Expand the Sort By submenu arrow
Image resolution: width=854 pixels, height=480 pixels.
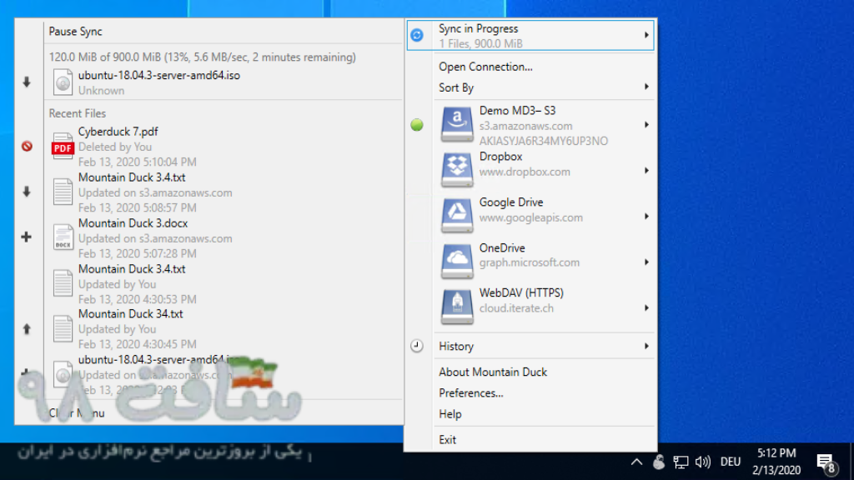point(646,87)
